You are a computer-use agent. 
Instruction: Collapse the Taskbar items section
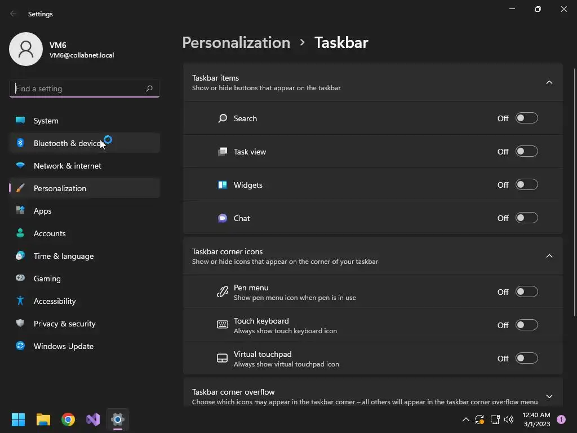click(x=549, y=82)
